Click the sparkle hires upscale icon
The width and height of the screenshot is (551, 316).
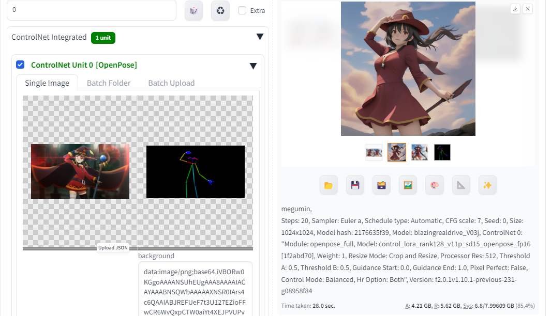[487, 185]
